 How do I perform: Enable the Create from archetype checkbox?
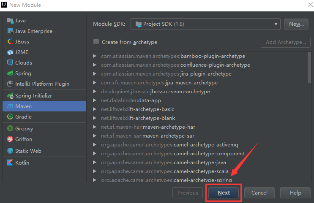pyautogui.click(x=96, y=42)
